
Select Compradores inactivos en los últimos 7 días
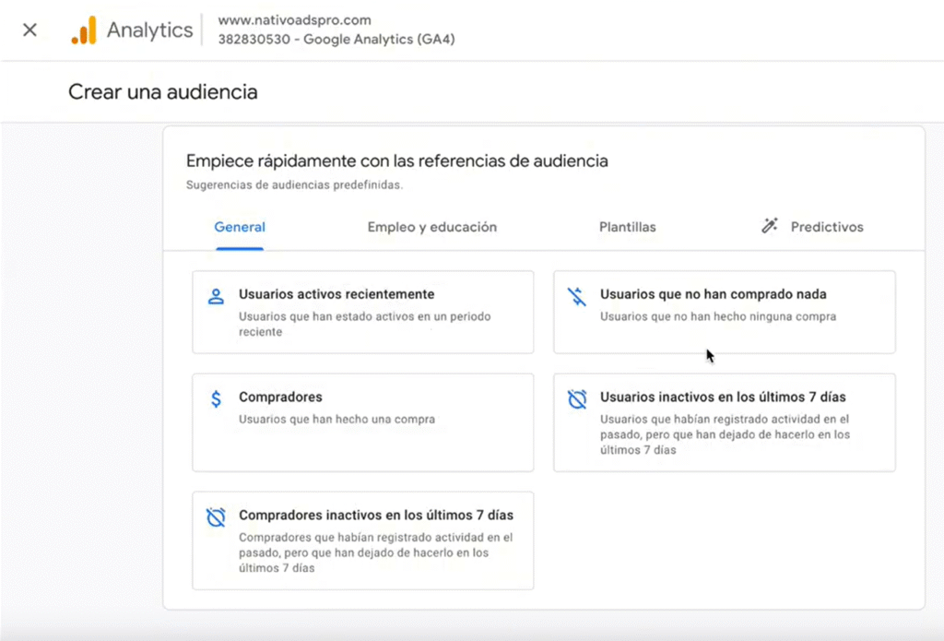[x=363, y=540]
